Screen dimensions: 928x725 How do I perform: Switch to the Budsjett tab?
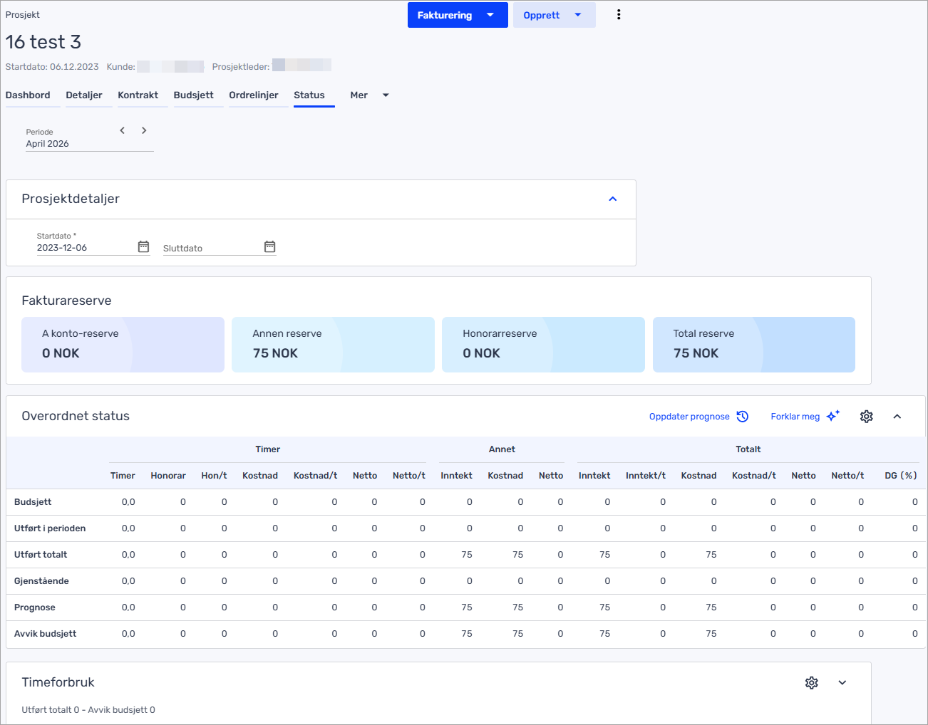(x=193, y=95)
